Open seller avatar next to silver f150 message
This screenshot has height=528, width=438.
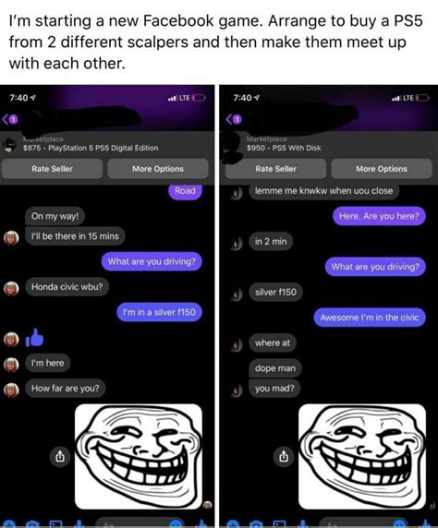click(237, 294)
